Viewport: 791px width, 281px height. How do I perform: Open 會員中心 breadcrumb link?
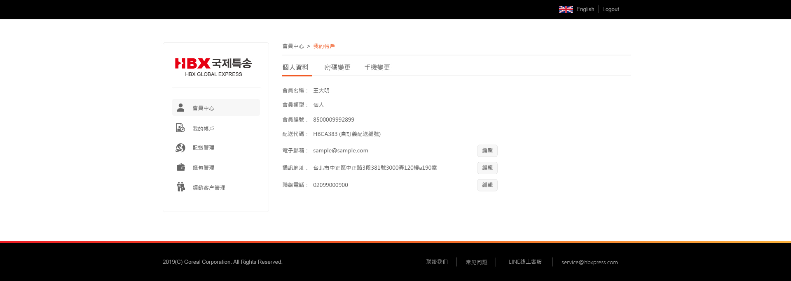point(293,46)
